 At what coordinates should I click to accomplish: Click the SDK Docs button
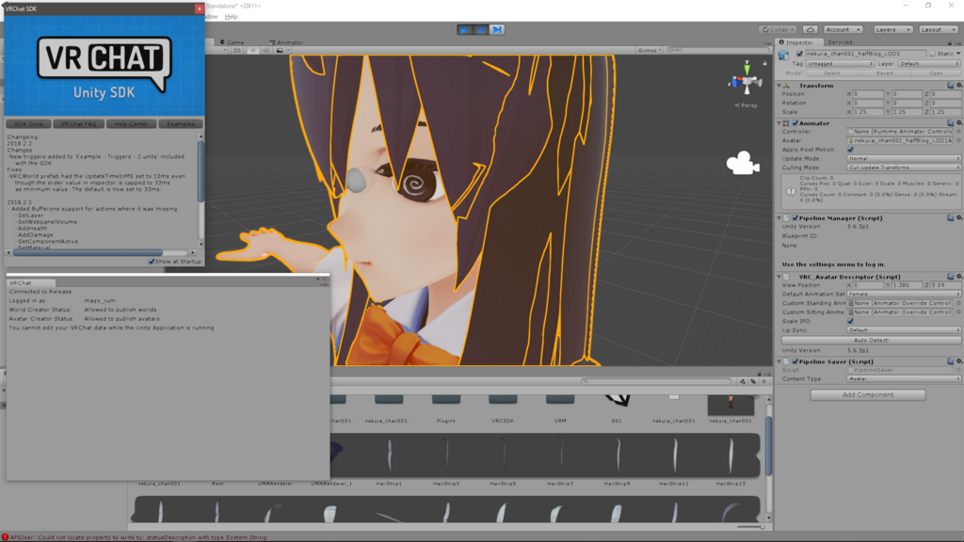click(29, 123)
